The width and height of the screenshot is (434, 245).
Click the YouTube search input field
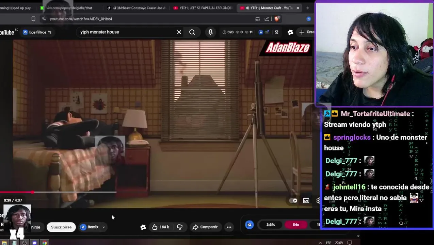click(126, 32)
